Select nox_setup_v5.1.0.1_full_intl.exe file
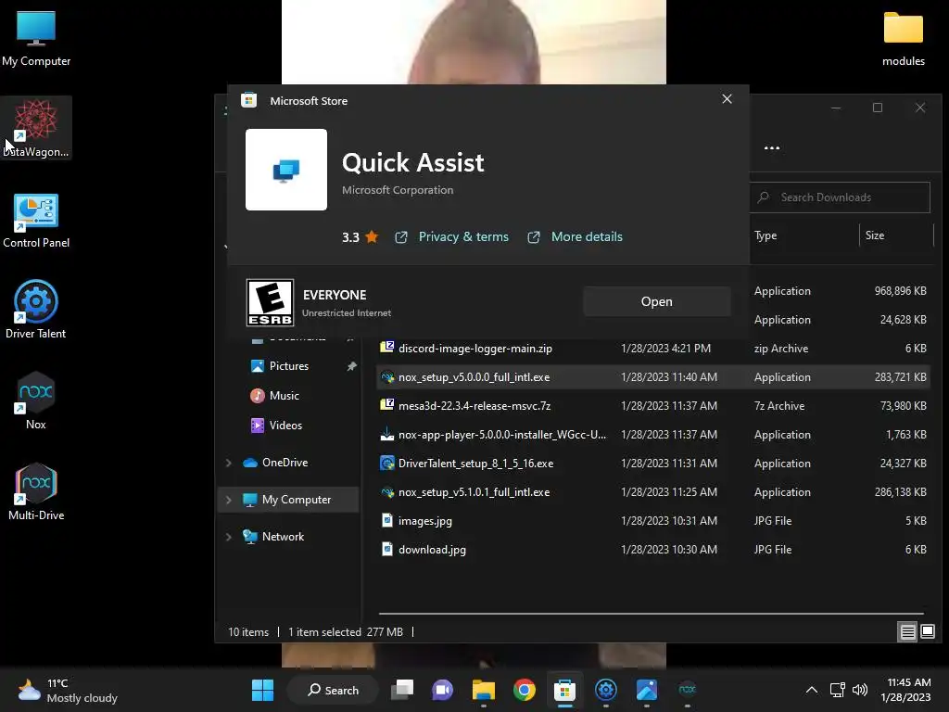This screenshot has height=712, width=949. click(x=474, y=492)
